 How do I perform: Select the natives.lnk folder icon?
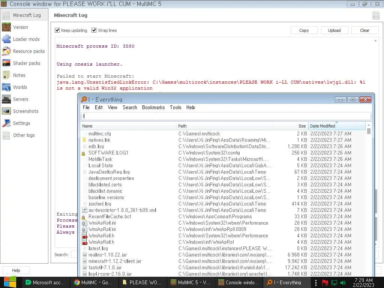[x=84, y=140]
